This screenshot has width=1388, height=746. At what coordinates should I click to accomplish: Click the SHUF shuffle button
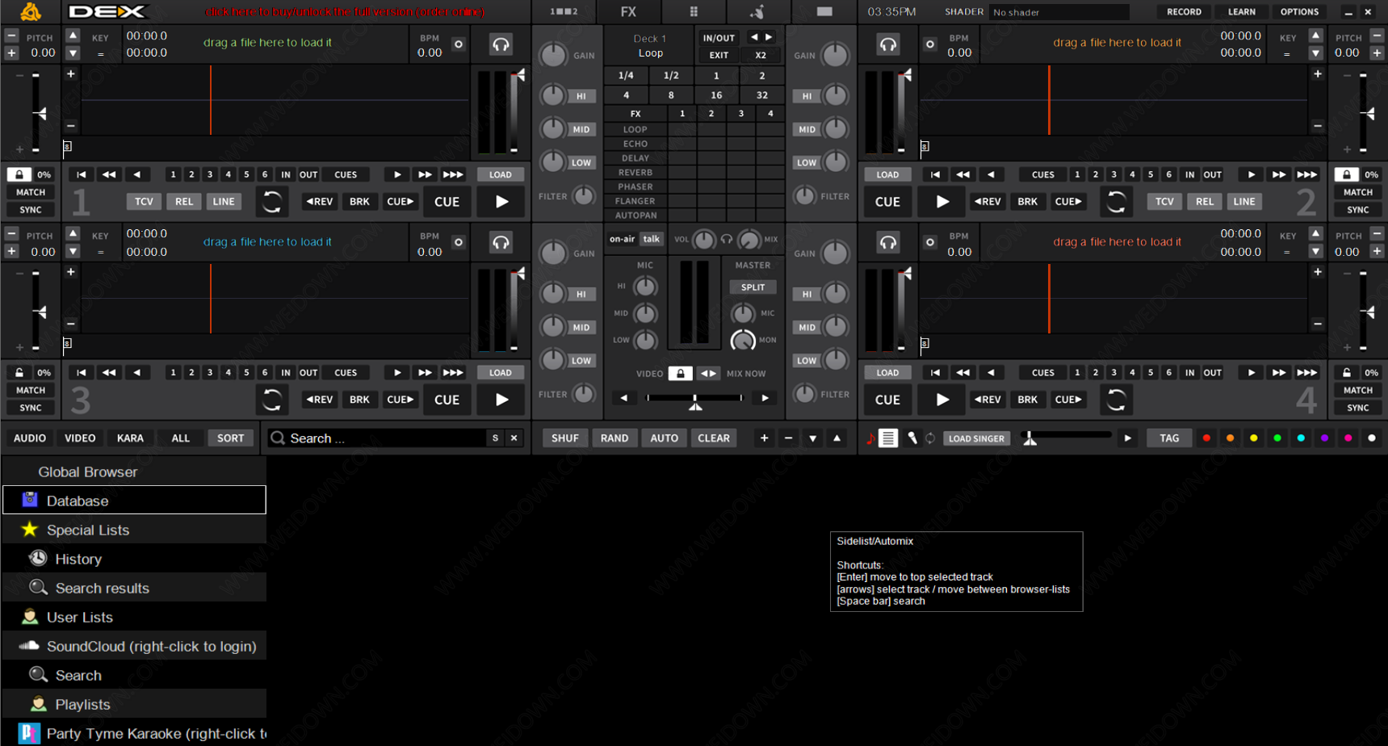pos(565,438)
